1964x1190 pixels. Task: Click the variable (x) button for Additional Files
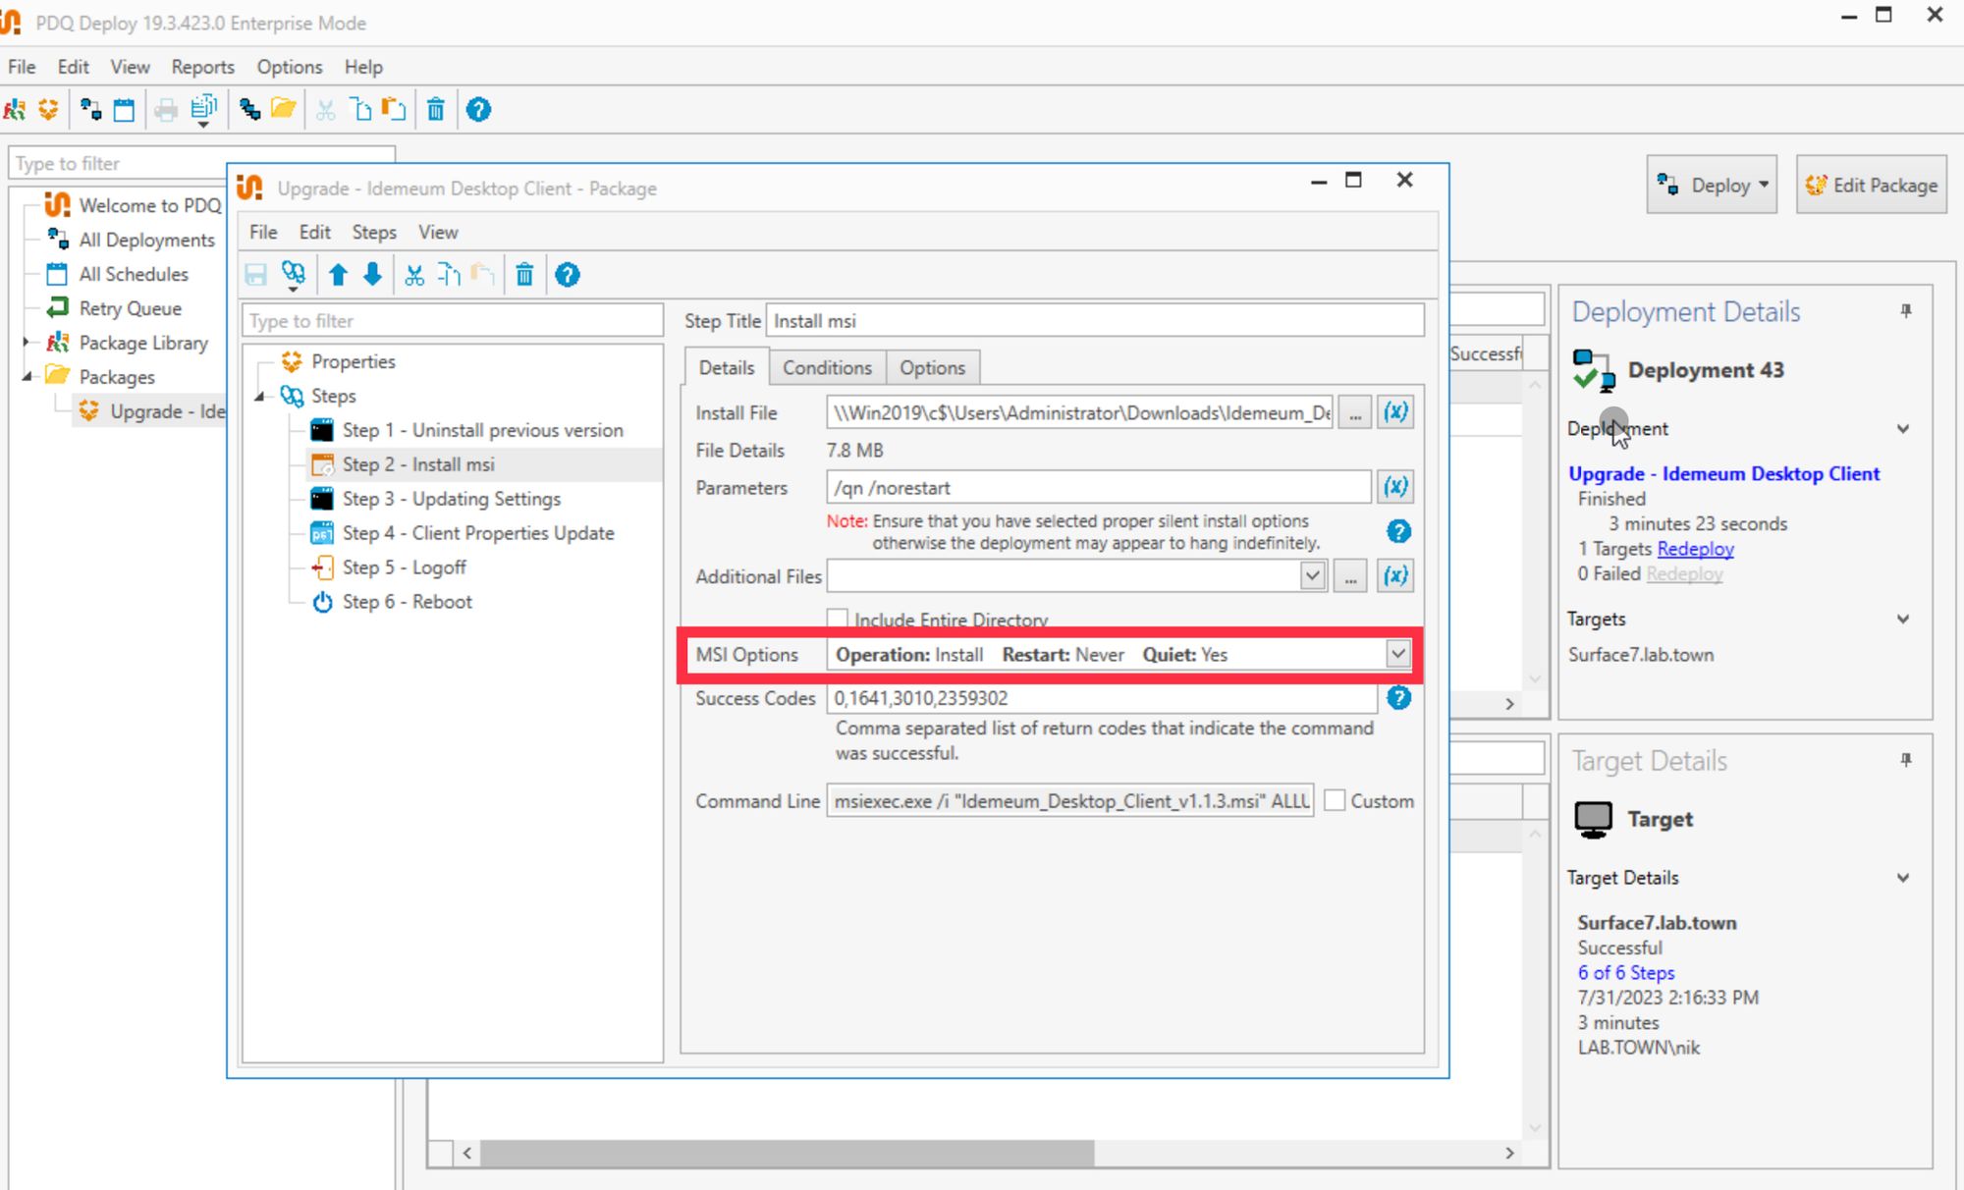coord(1395,576)
